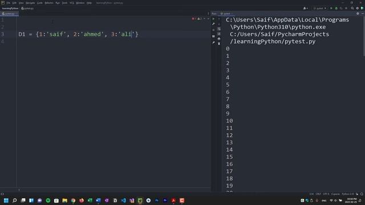Open Windows taskbar search
Screen dimensions: 365x205
pos(14,200)
